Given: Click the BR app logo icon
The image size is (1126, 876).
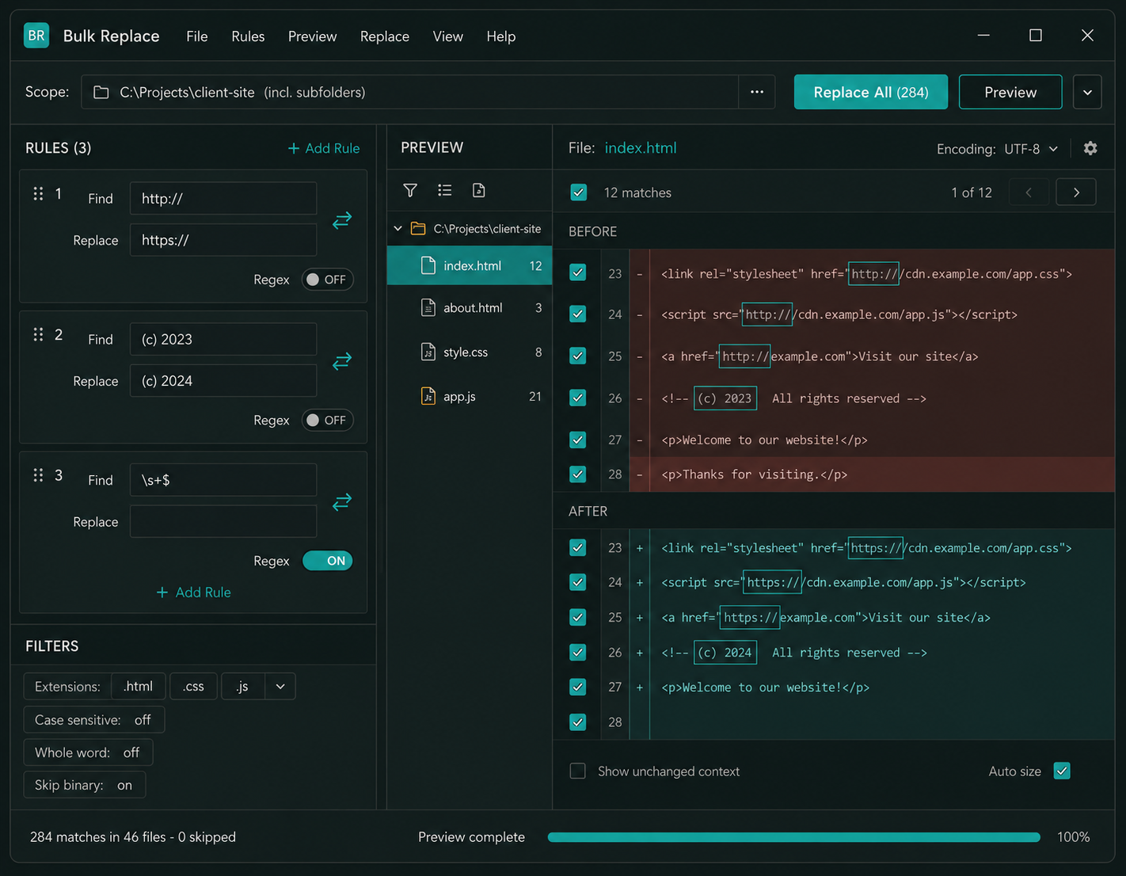Looking at the screenshot, I should point(36,36).
